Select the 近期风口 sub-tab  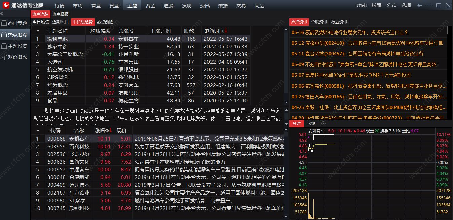[x=61, y=22]
